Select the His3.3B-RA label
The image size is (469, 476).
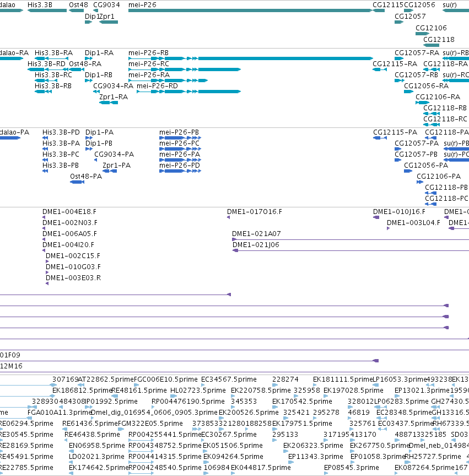(x=53, y=53)
